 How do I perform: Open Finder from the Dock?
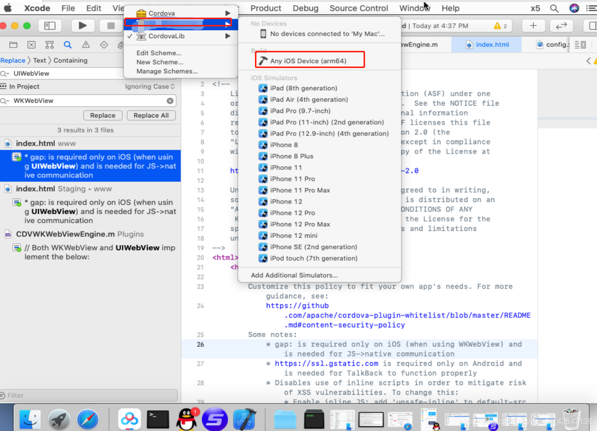click(30, 419)
